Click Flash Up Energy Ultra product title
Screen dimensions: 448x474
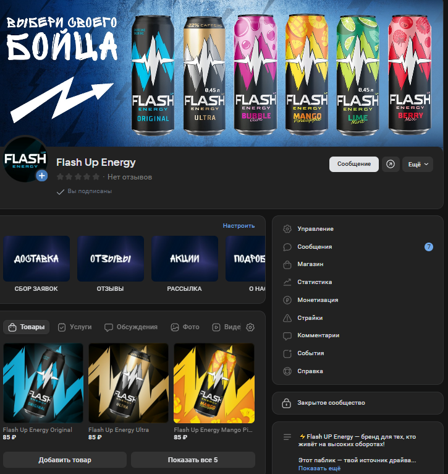pos(119,430)
